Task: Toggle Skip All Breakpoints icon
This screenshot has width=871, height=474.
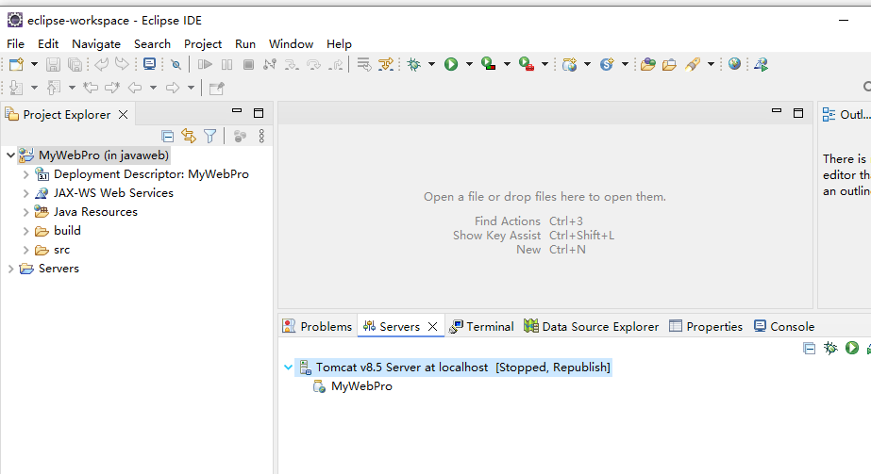Action: (x=176, y=64)
